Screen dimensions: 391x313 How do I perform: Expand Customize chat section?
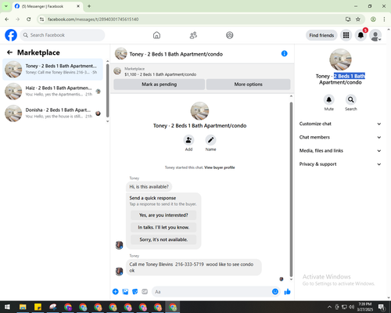pyautogui.click(x=340, y=124)
